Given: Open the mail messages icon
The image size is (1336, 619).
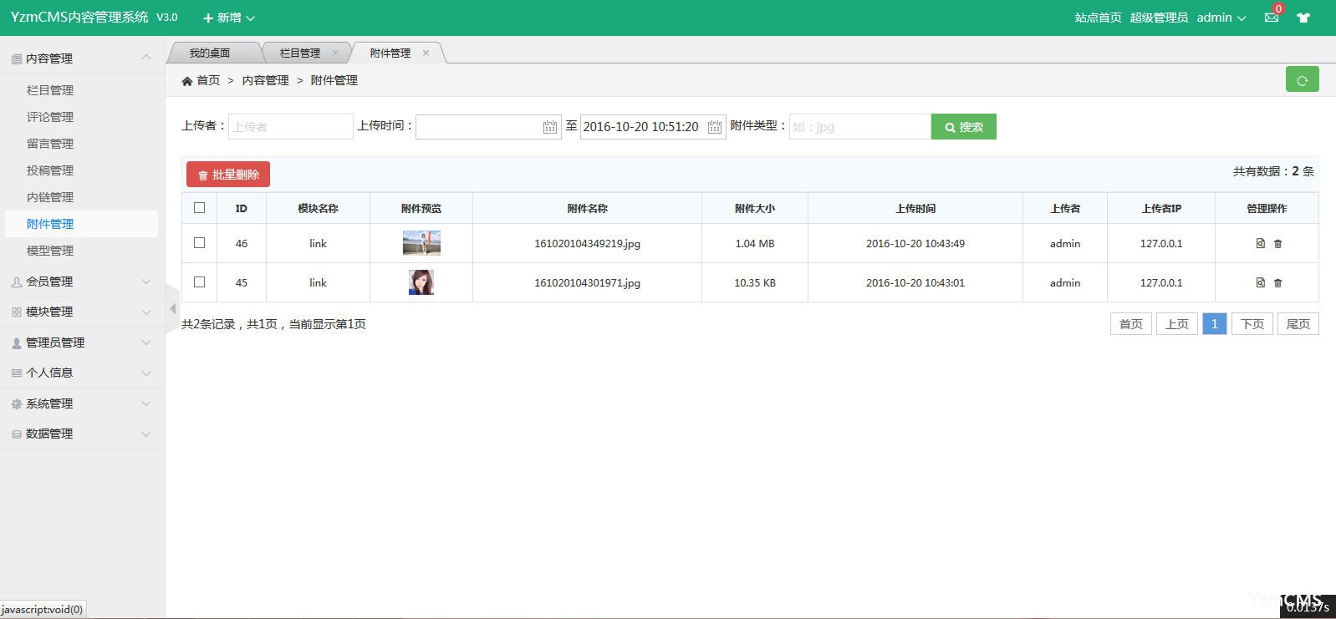Looking at the screenshot, I should pos(1271,18).
